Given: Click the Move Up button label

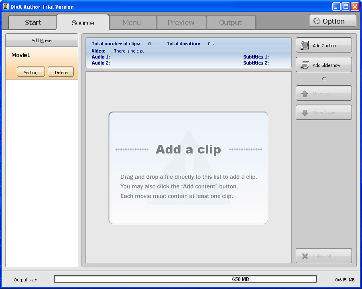Looking at the screenshot, I should tap(321, 94).
